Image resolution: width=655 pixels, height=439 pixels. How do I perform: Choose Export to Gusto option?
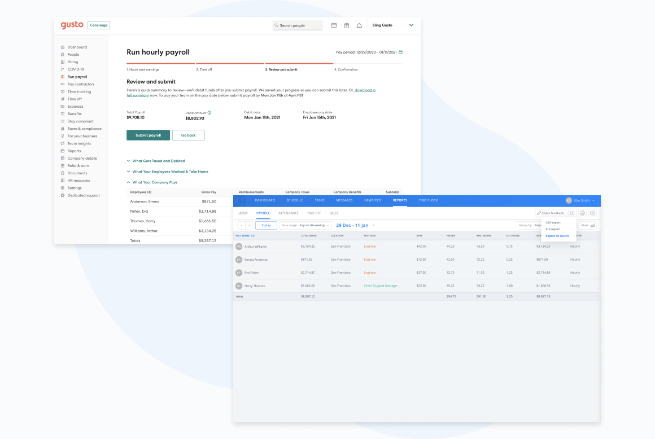pyautogui.click(x=557, y=236)
